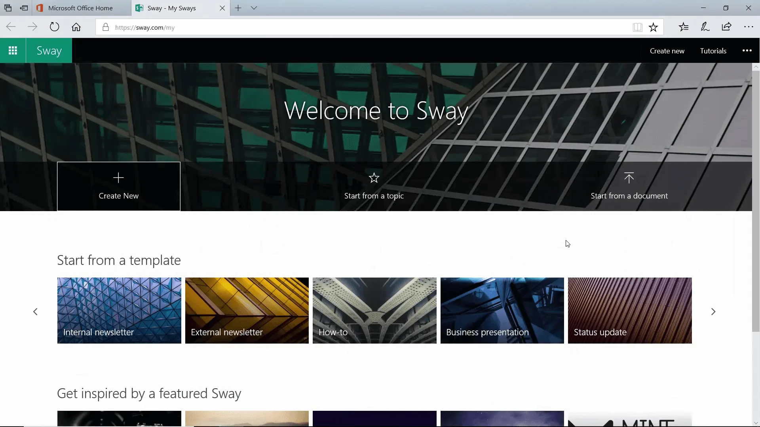Go to the browser Home page
Image resolution: width=760 pixels, height=427 pixels.
coord(76,27)
